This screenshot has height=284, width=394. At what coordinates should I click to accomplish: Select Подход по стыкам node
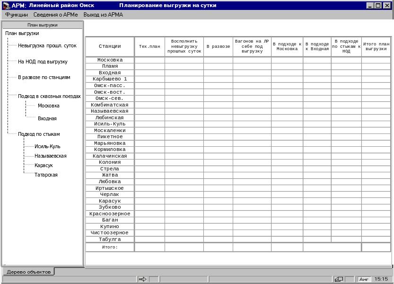(39, 134)
